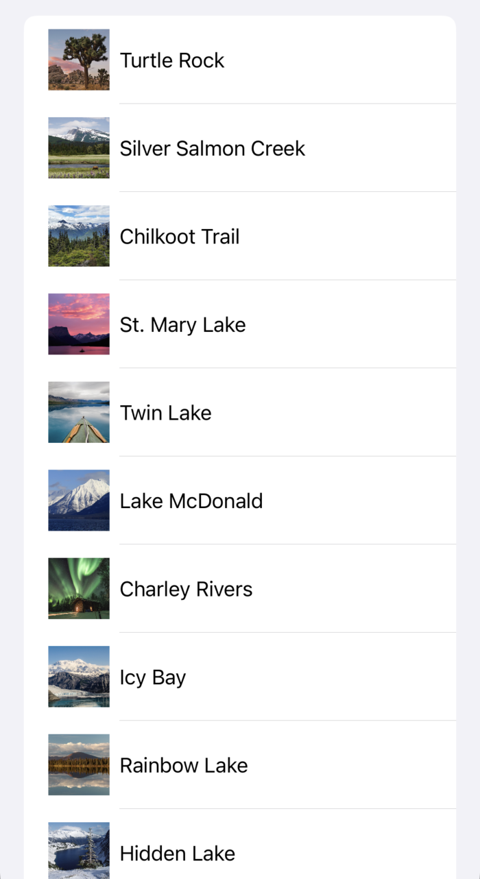480x879 pixels.
Task: Select the Hidden Lake snow thumbnail
Action: coord(78,850)
